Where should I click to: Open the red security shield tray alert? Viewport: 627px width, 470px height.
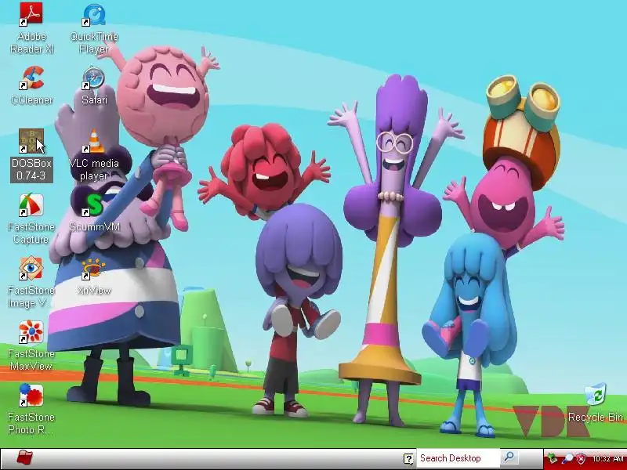[581, 458]
